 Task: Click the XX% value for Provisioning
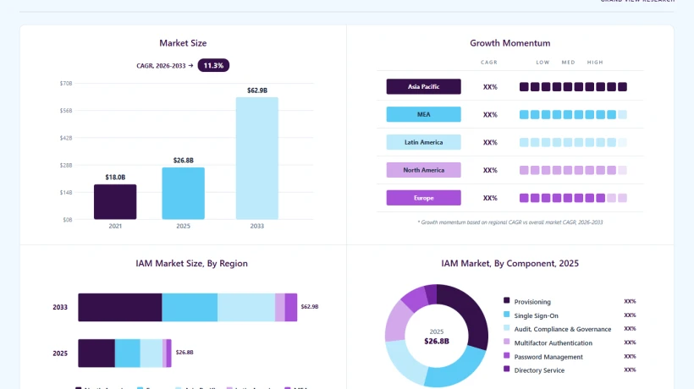[630, 301]
